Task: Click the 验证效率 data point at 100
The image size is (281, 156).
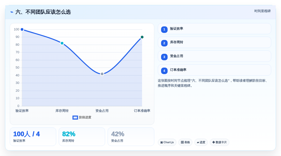Action: pos(22,29)
